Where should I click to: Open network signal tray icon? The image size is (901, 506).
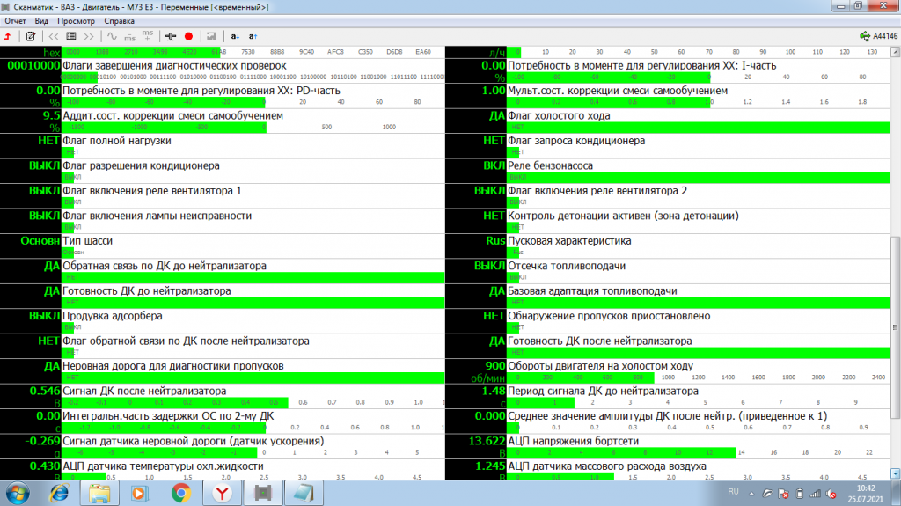coord(815,494)
